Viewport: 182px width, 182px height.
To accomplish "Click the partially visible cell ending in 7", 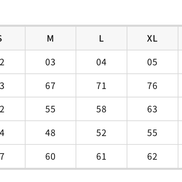I will (13, 156).
